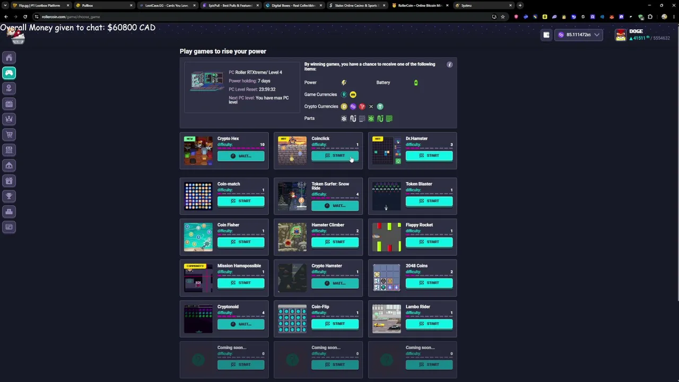The height and width of the screenshot is (382, 679).
Task: Open a new browser tab
Action: (x=520, y=5)
